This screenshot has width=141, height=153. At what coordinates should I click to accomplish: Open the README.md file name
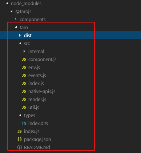point(37,148)
